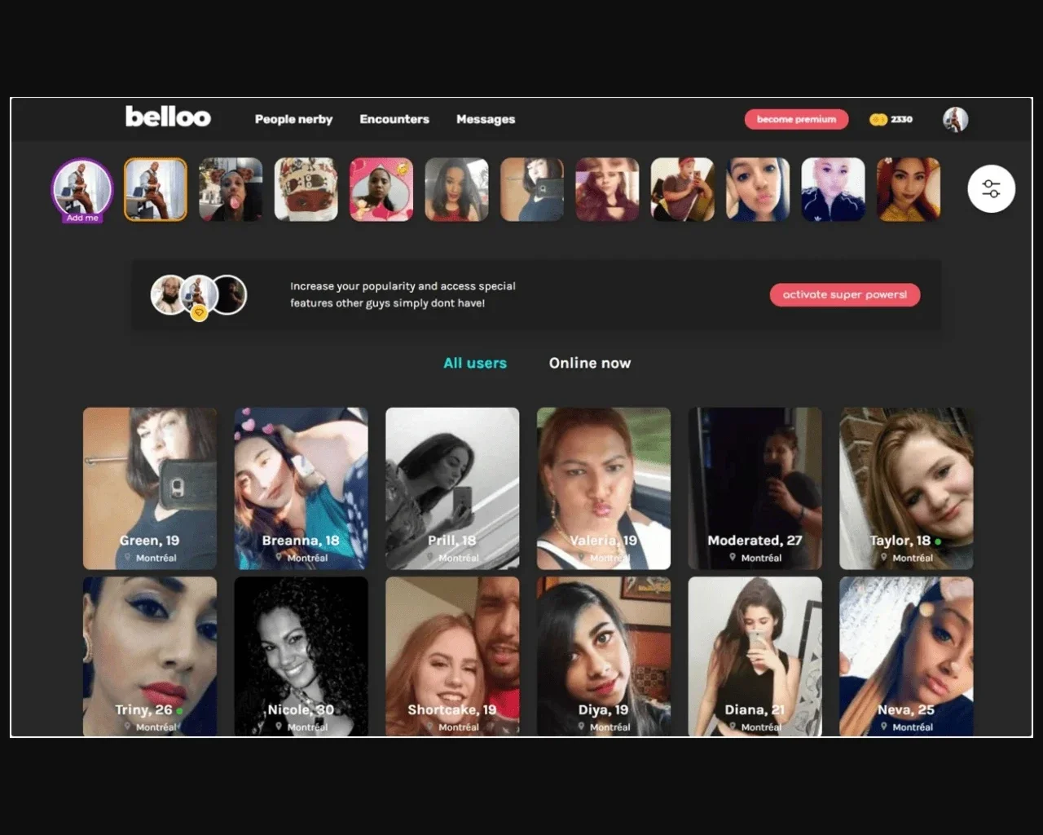Image resolution: width=1043 pixels, height=835 pixels.
Task: Open Moderated, 27 profile card
Action: tap(755, 488)
